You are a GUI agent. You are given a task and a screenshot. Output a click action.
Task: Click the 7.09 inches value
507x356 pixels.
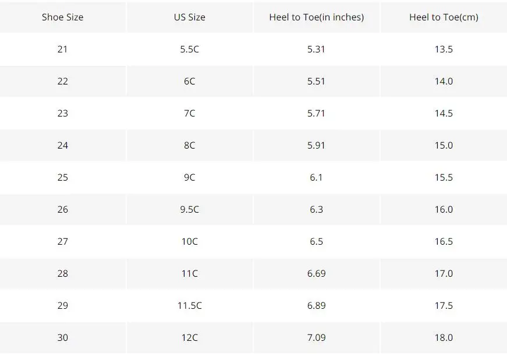click(316, 337)
